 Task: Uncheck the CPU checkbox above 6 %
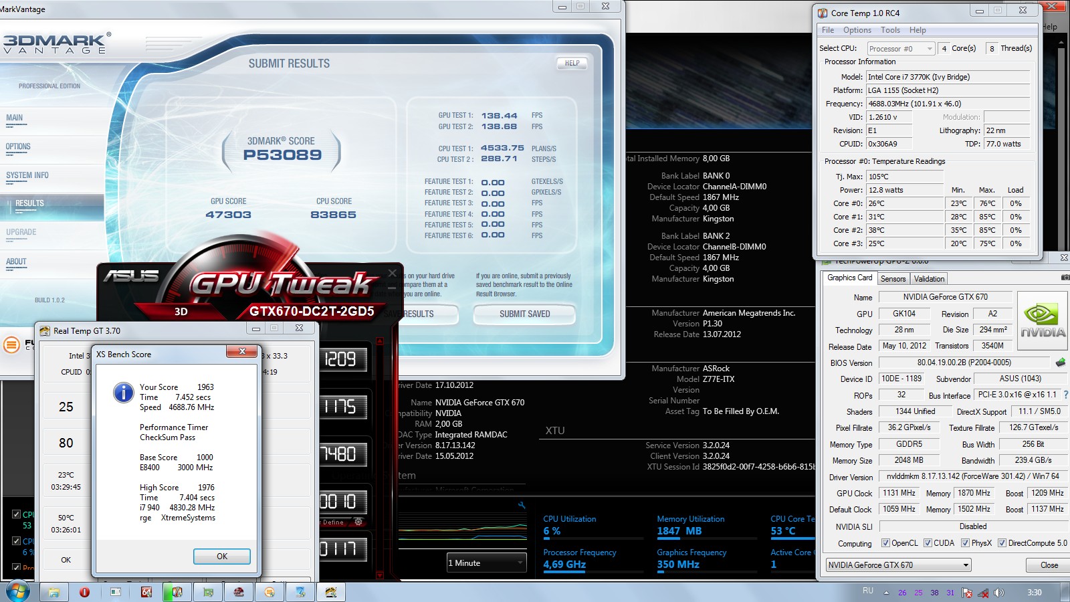coord(16,541)
